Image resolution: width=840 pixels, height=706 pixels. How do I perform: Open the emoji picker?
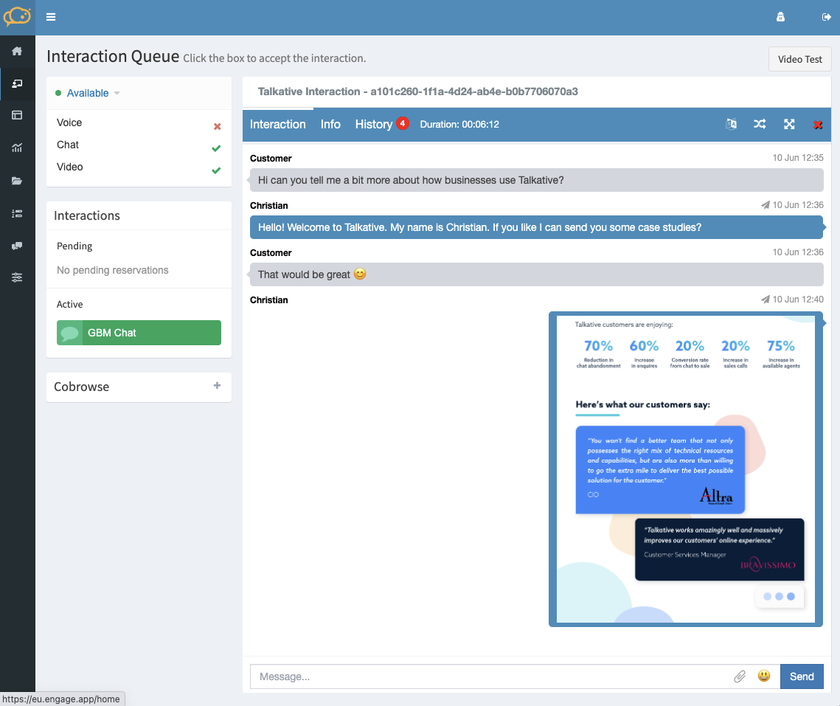764,676
